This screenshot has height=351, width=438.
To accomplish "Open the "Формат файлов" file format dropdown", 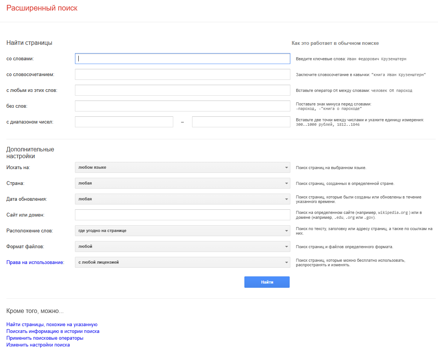I will click(182, 246).
